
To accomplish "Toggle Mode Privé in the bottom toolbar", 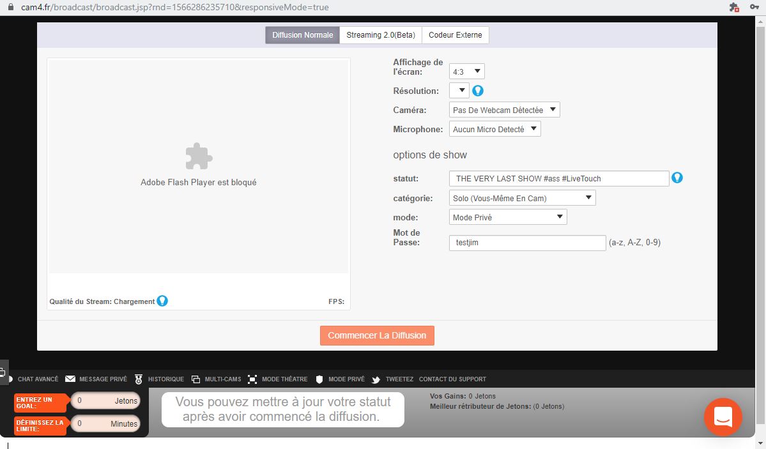I will 340,379.
